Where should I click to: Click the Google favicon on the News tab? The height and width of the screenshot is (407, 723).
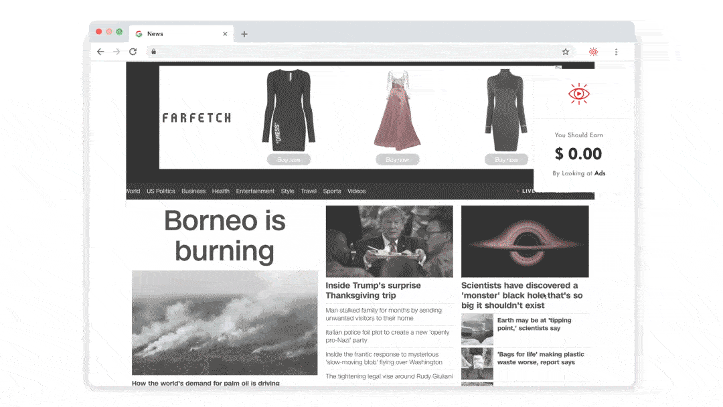(139, 33)
